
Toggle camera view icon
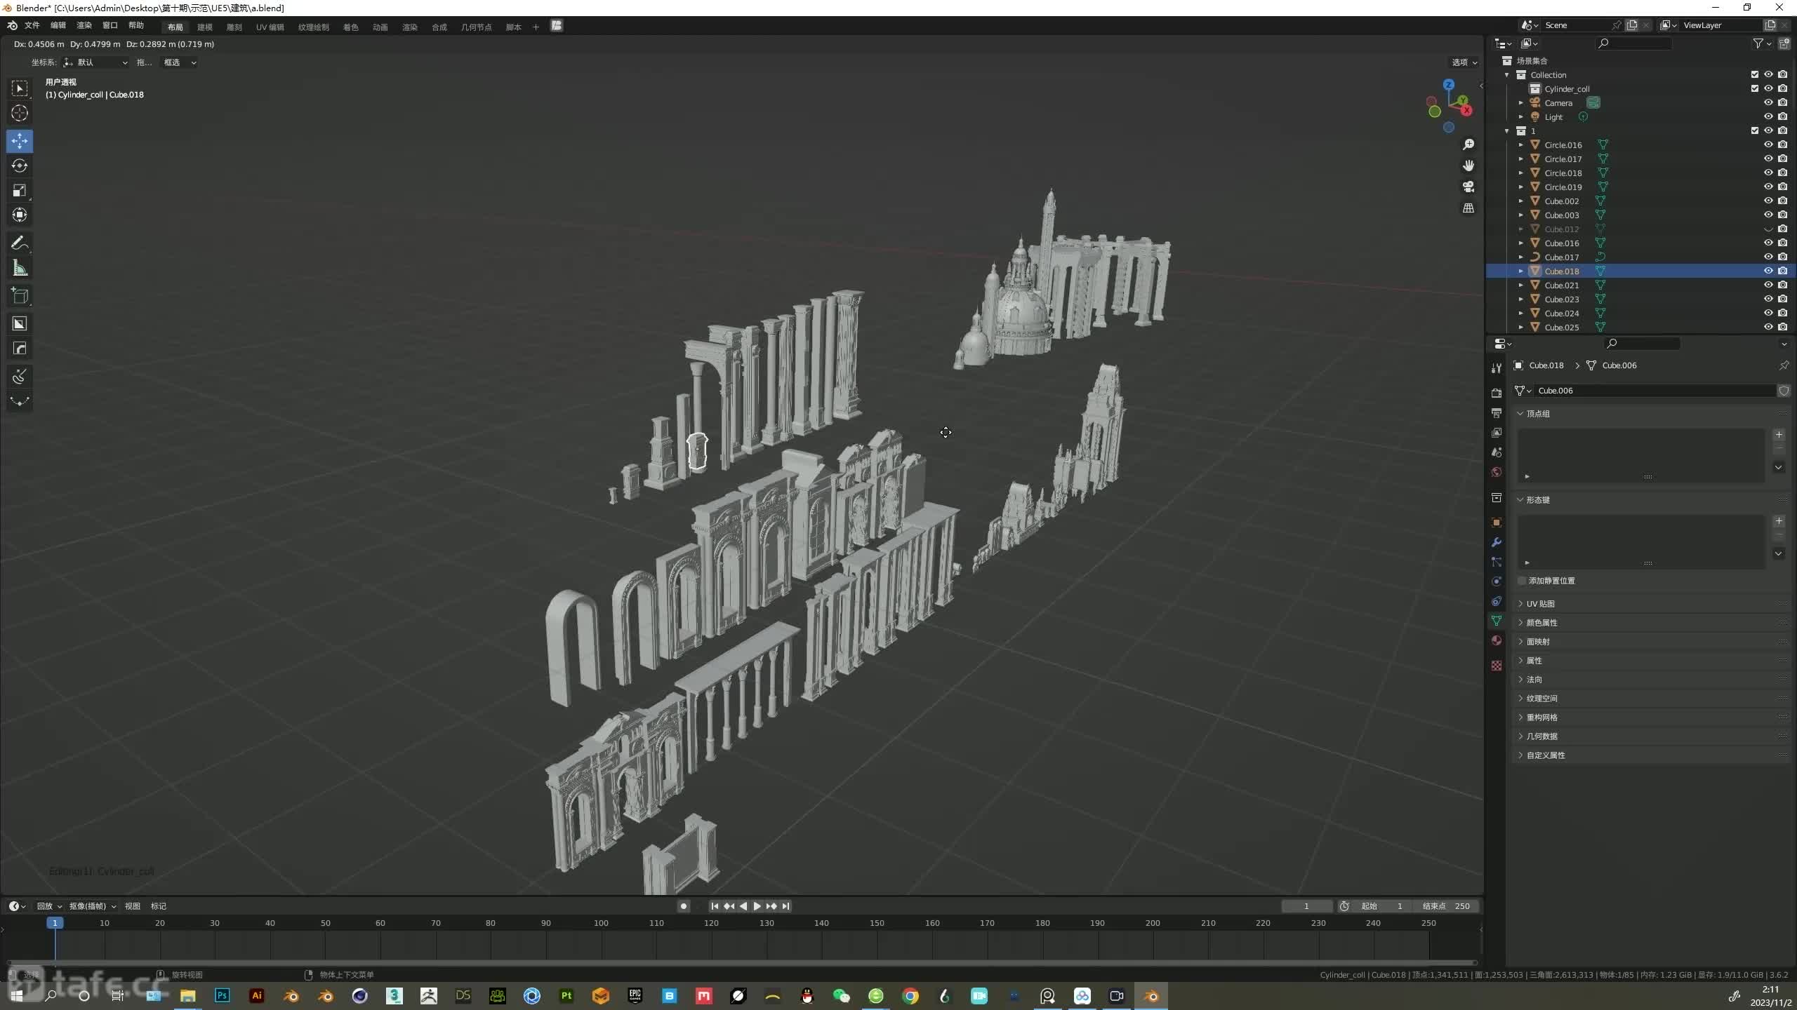tap(1468, 187)
